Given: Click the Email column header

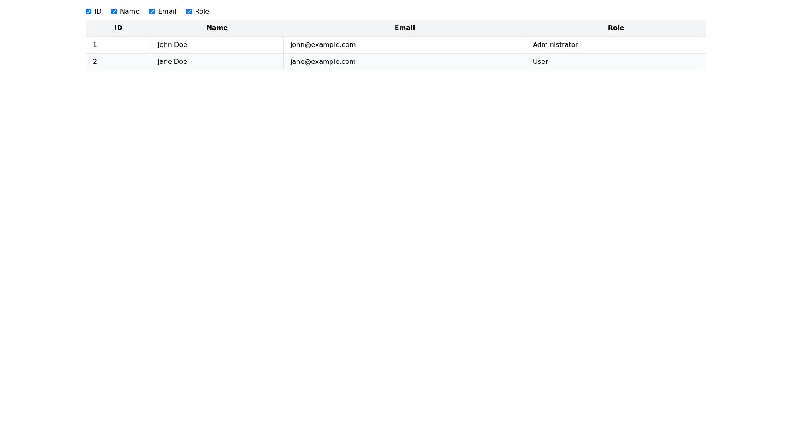Looking at the screenshot, I should [405, 28].
